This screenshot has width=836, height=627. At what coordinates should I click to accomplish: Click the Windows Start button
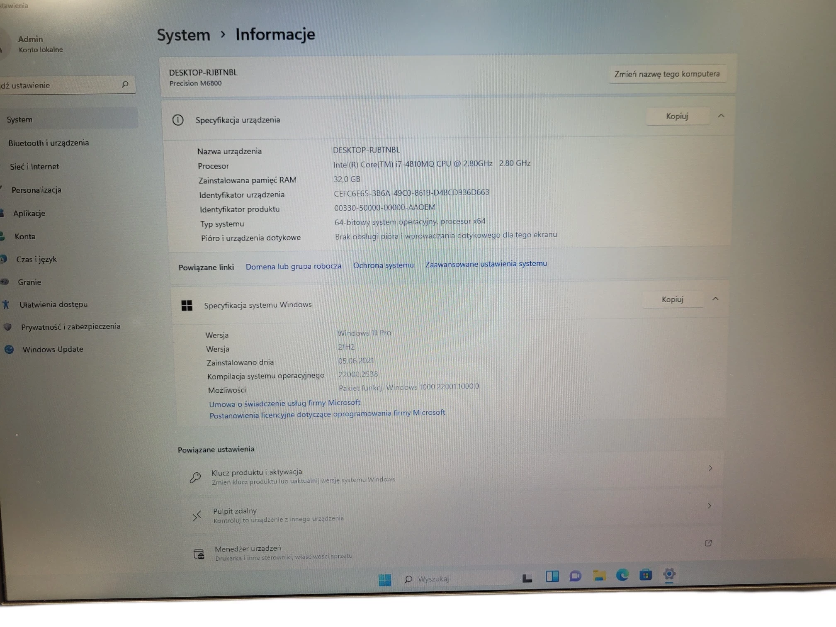pyautogui.click(x=385, y=578)
